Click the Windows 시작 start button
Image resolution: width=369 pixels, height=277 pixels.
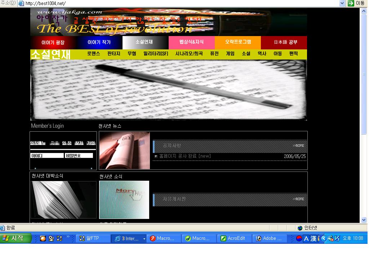(x=16, y=238)
